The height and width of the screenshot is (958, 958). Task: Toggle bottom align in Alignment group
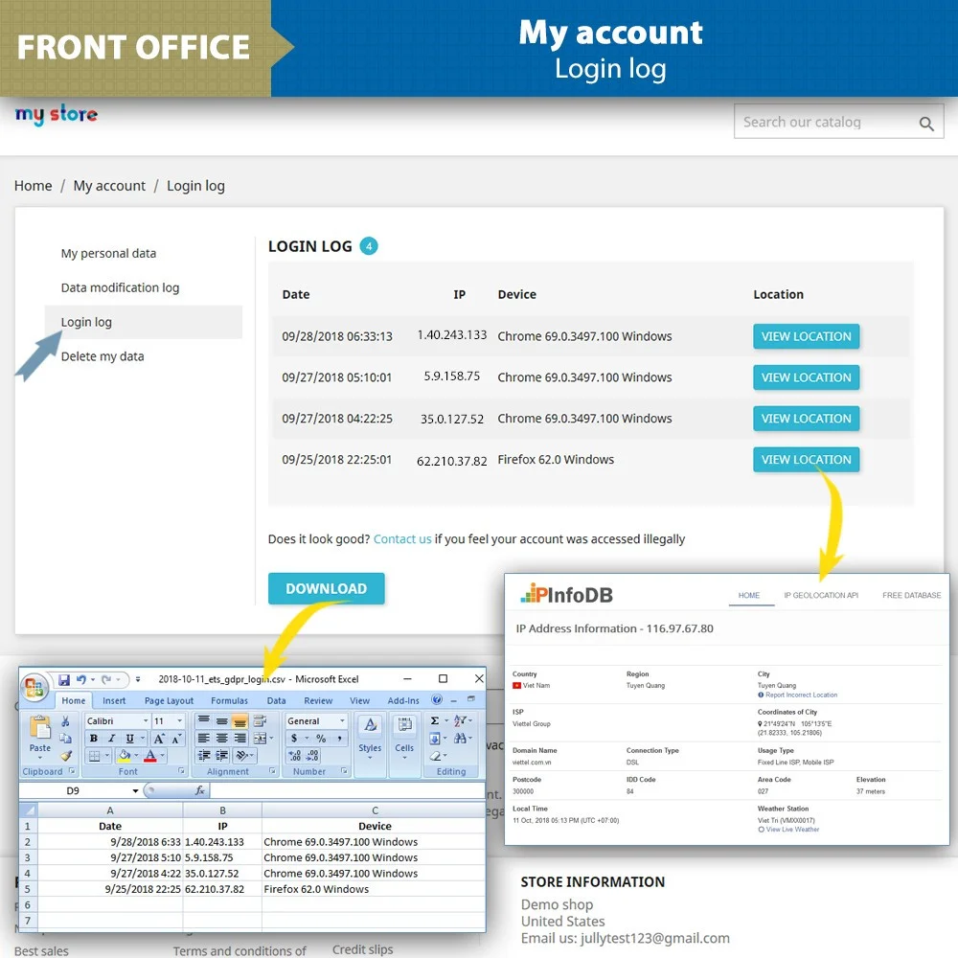tap(239, 721)
